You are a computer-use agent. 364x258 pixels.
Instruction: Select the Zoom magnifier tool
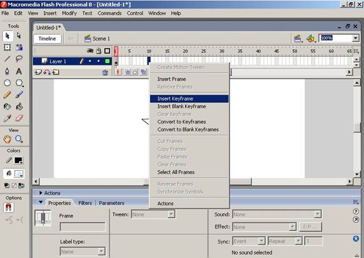pyautogui.click(x=19, y=139)
